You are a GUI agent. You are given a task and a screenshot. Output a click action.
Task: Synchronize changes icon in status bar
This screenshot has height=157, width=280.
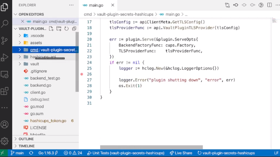(31, 153)
